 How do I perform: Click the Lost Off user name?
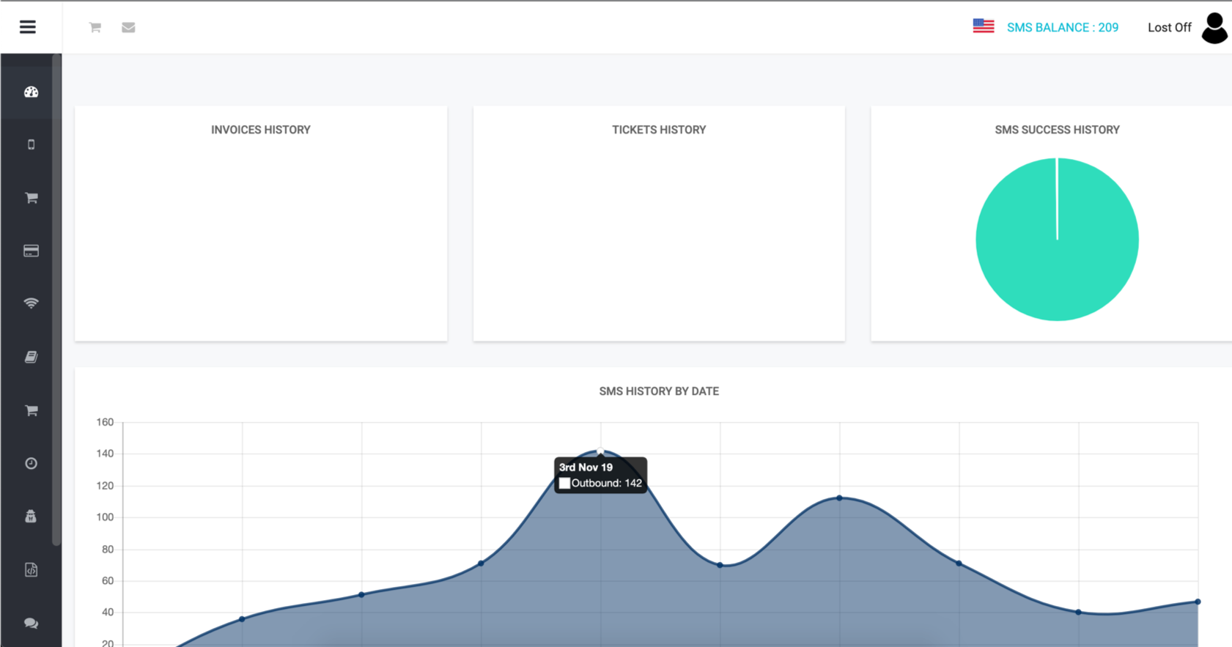(x=1169, y=28)
